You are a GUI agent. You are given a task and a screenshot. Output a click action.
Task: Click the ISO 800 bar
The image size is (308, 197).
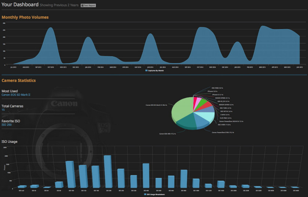pyautogui.click(x=184, y=179)
